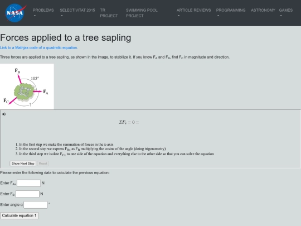Image resolution: width=301 pixels, height=226 pixels.
Task: Select step 2 text about cosine of the angle
Action: pyautogui.click(x=93, y=149)
